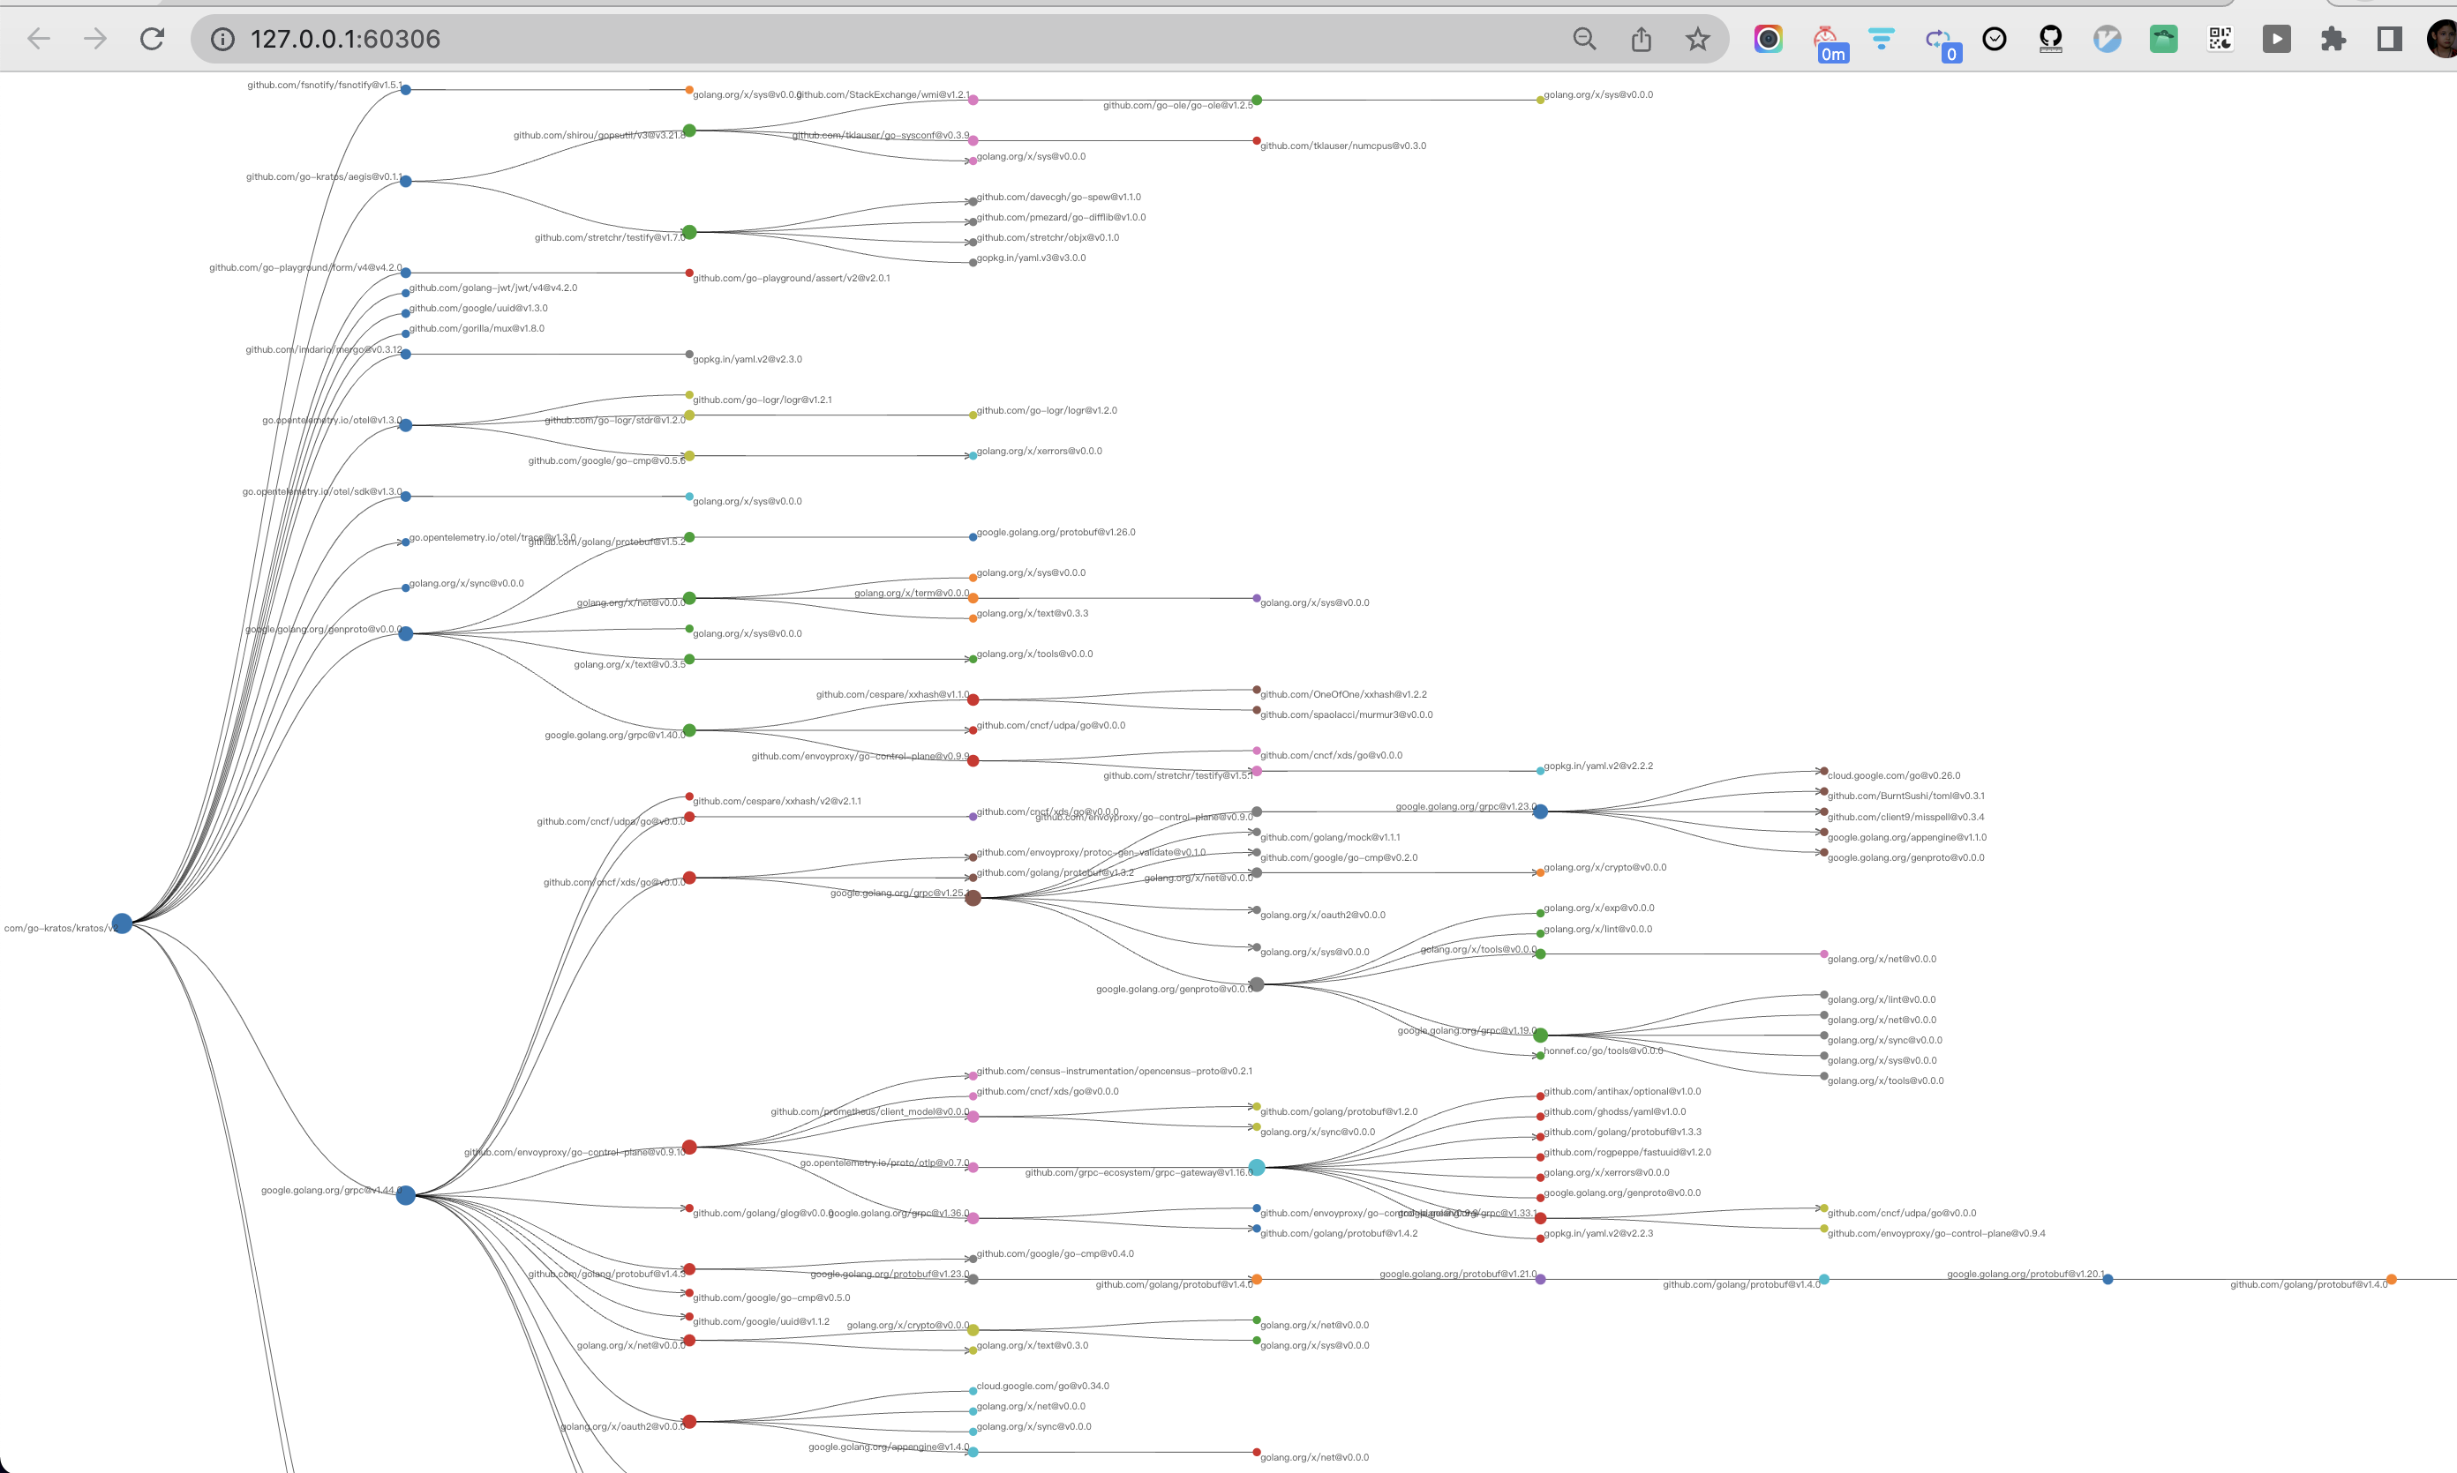This screenshot has width=2457, height=1473.
Task: Click the colorful camera lens extension icon
Action: pyautogui.click(x=1768, y=39)
